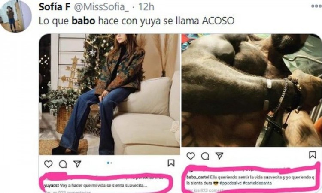Open Sofía F's profile picture

click(15, 17)
